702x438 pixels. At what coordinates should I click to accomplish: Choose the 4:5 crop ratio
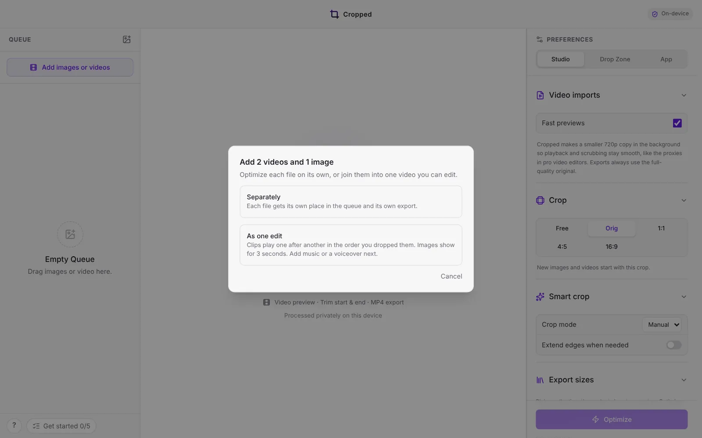pyautogui.click(x=562, y=247)
